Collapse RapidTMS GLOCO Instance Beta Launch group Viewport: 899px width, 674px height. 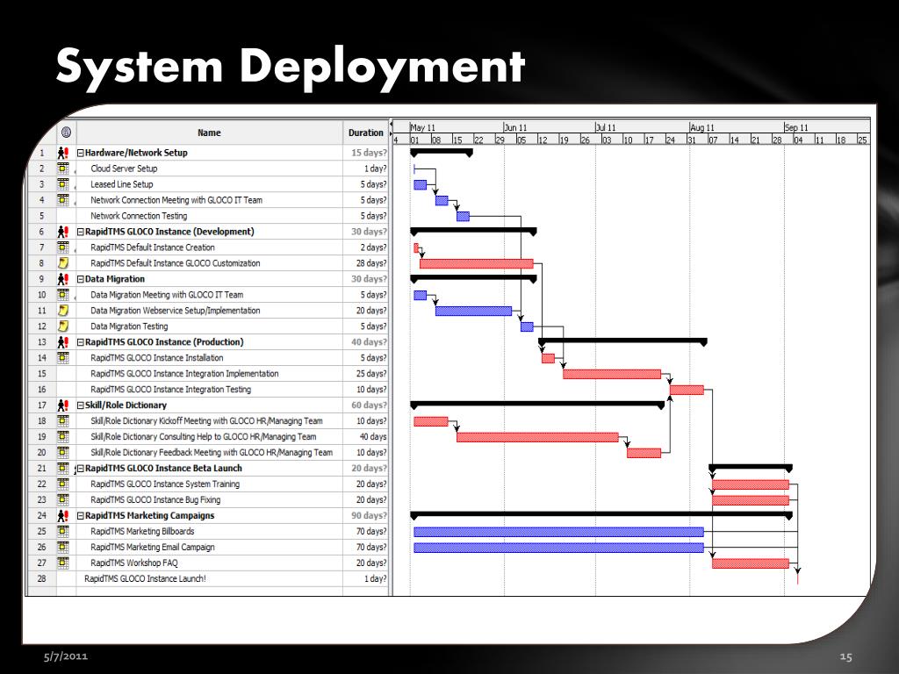[81, 469]
